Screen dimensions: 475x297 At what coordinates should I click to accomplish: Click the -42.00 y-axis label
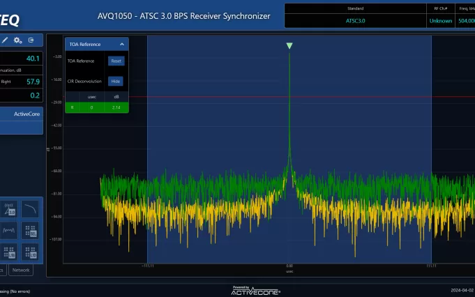tap(56, 125)
